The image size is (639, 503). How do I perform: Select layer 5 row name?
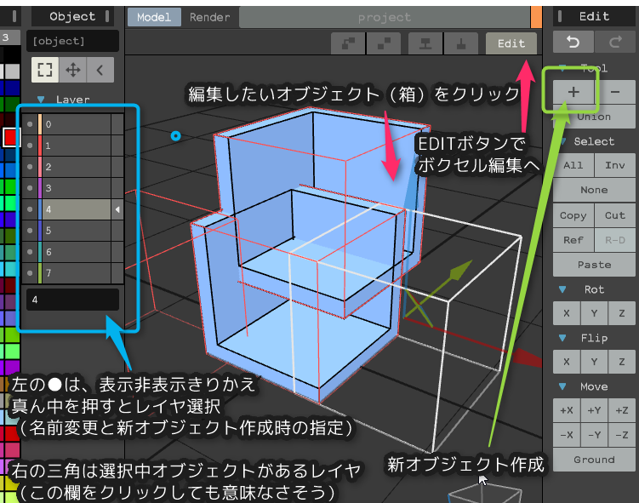[x=77, y=231]
